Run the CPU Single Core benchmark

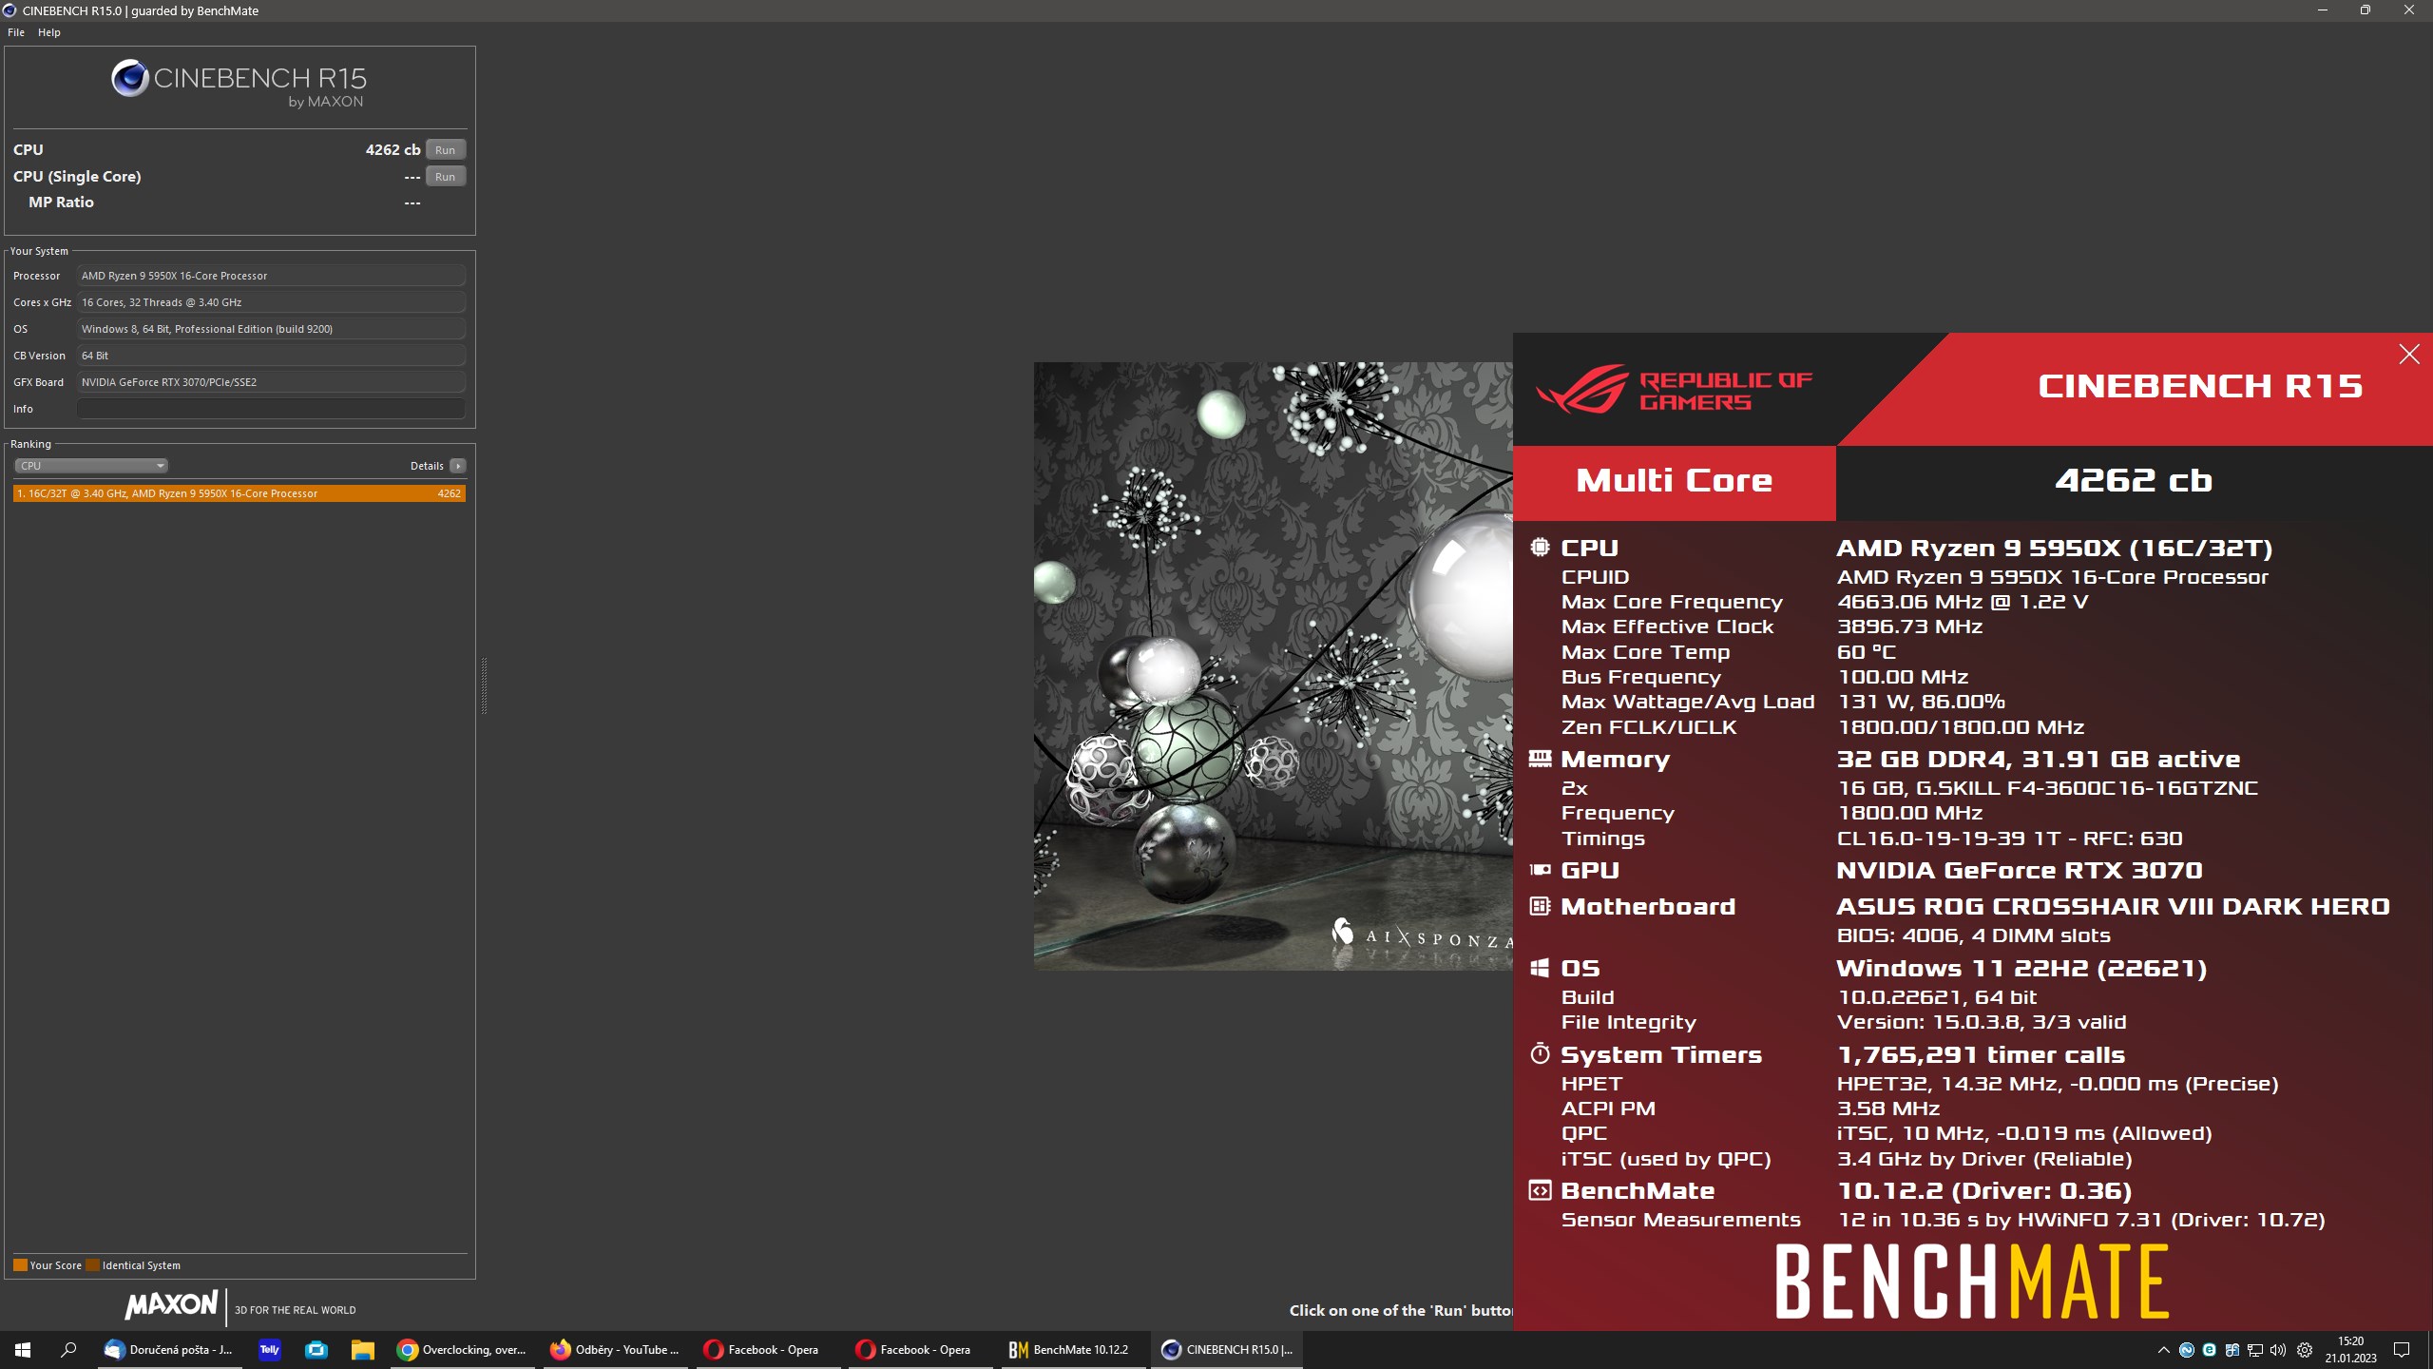point(445,177)
